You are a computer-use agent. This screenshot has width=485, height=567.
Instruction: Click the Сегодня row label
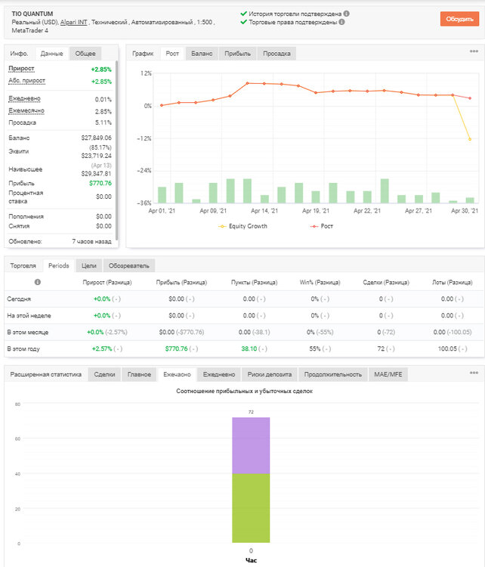[x=19, y=299]
